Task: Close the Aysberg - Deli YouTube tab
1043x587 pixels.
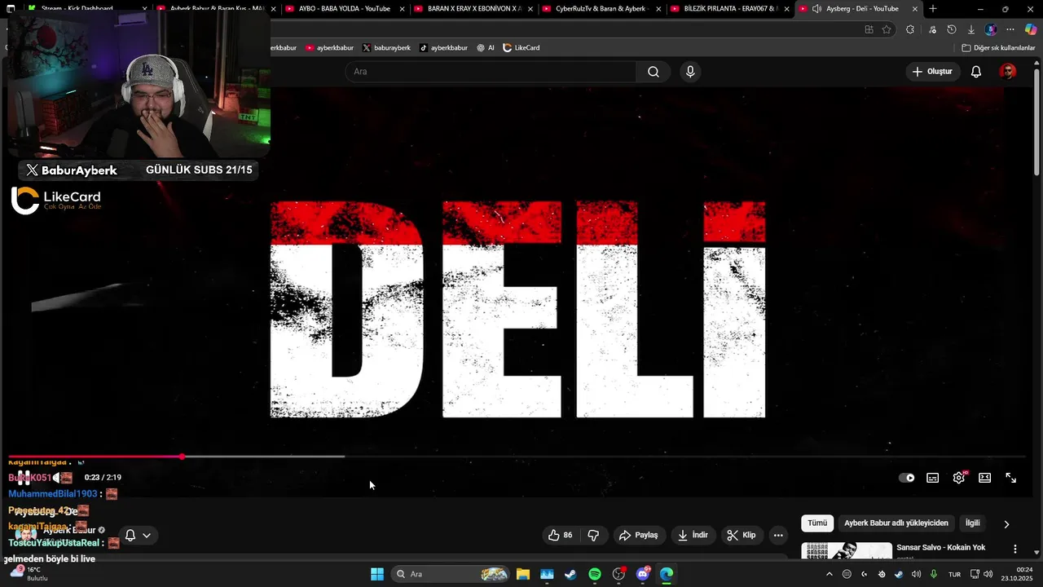Action: coord(915,9)
